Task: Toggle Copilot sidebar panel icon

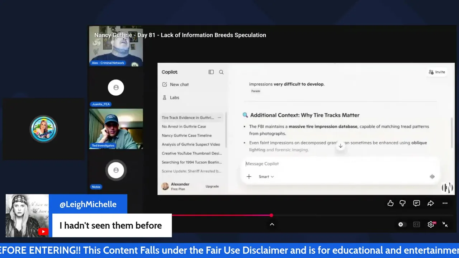Action: (x=211, y=72)
